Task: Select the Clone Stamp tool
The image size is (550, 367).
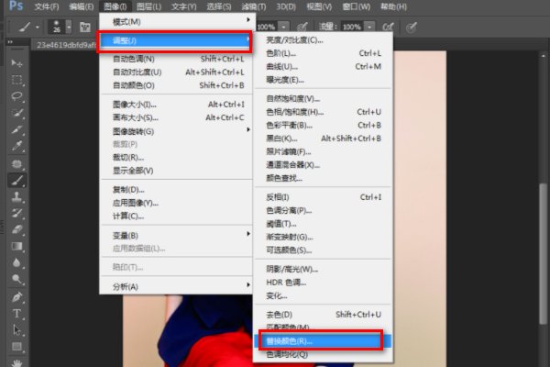Action: click(x=16, y=197)
